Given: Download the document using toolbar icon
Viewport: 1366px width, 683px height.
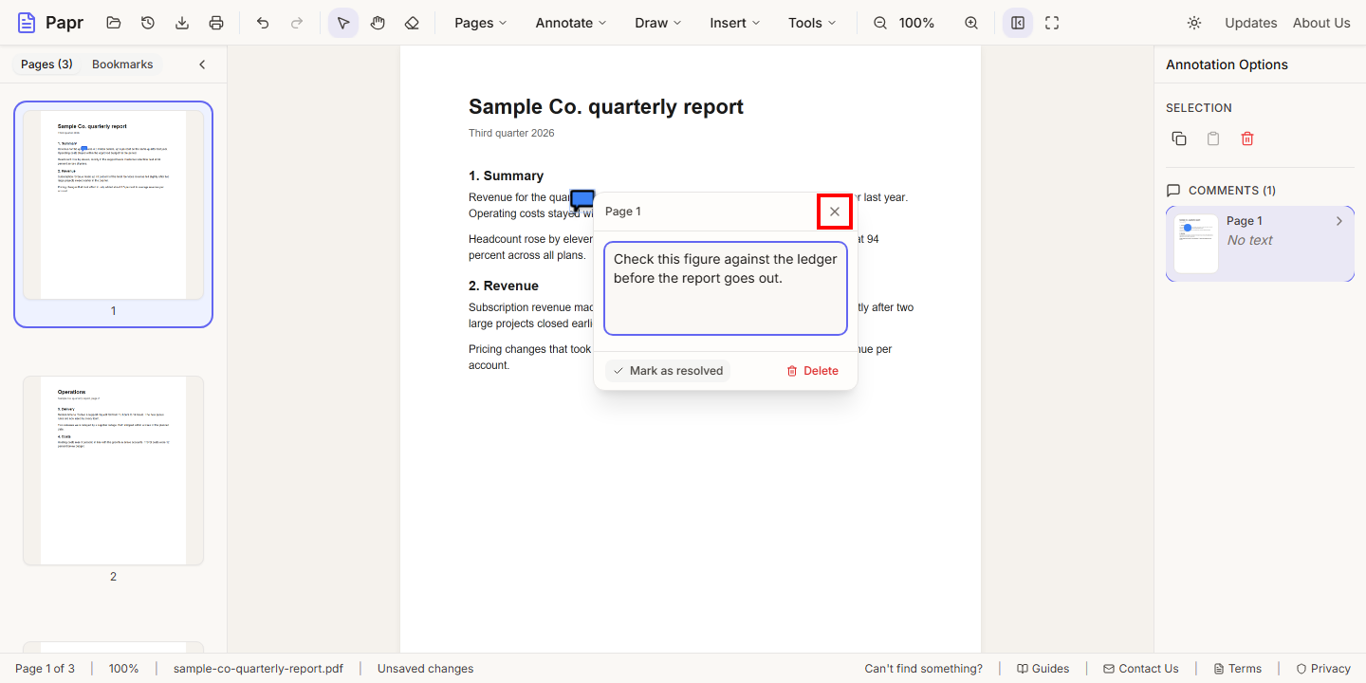Looking at the screenshot, I should 182,23.
